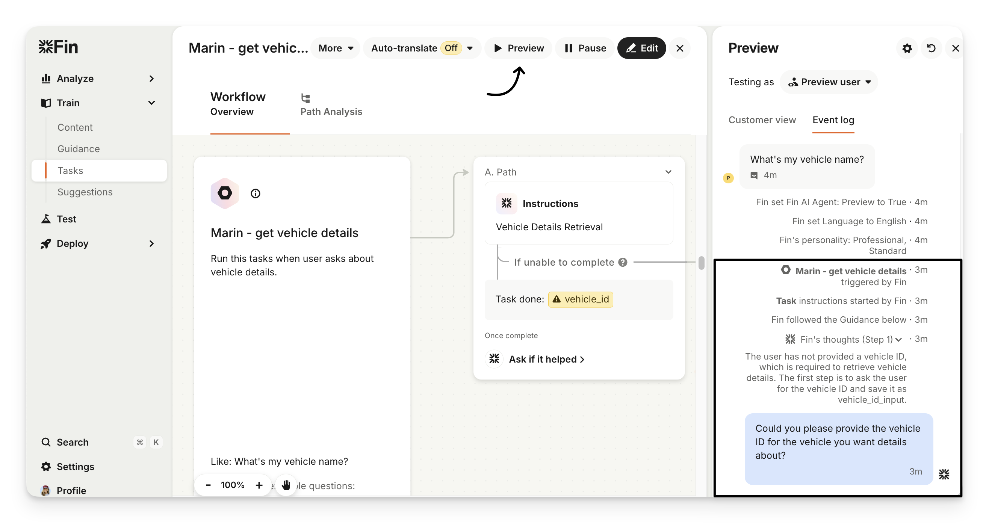Pause the workflow
Viewport: 989px width, 523px height.
pyautogui.click(x=585, y=48)
